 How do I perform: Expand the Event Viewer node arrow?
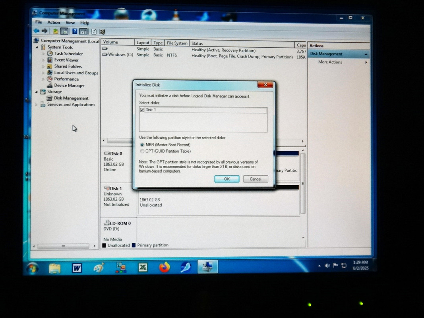43,60
